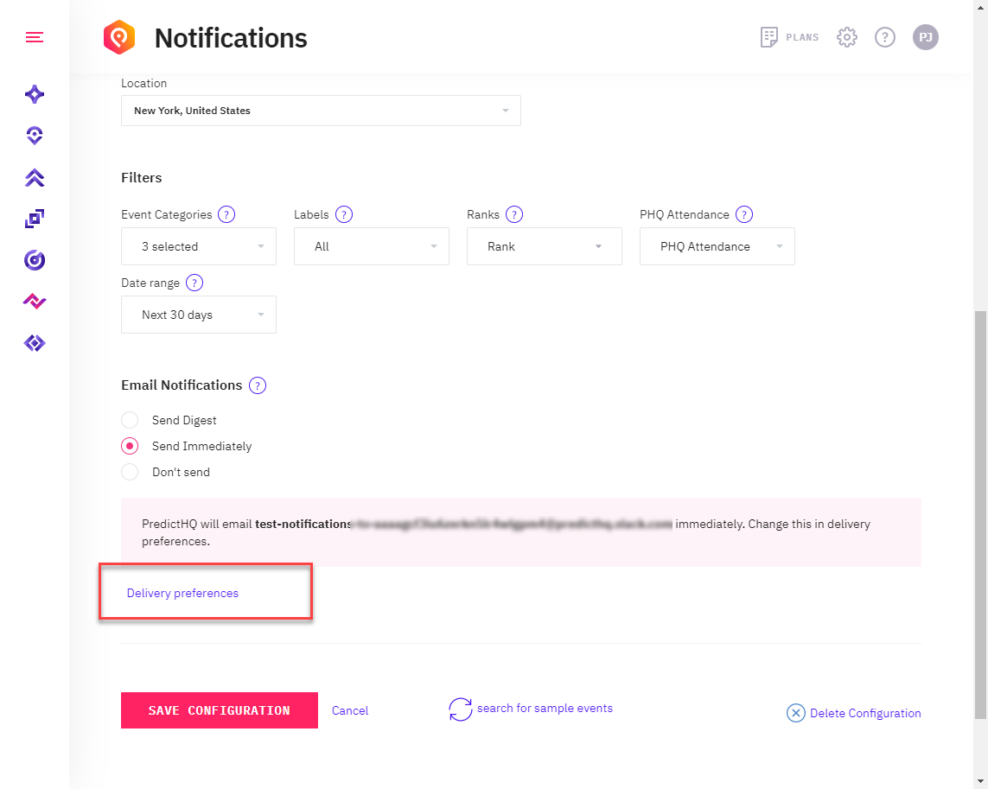The height and width of the screenshot is (789, 988).
Task: Click the SAVE CONFIGURATION button
Action: [220, 710]
